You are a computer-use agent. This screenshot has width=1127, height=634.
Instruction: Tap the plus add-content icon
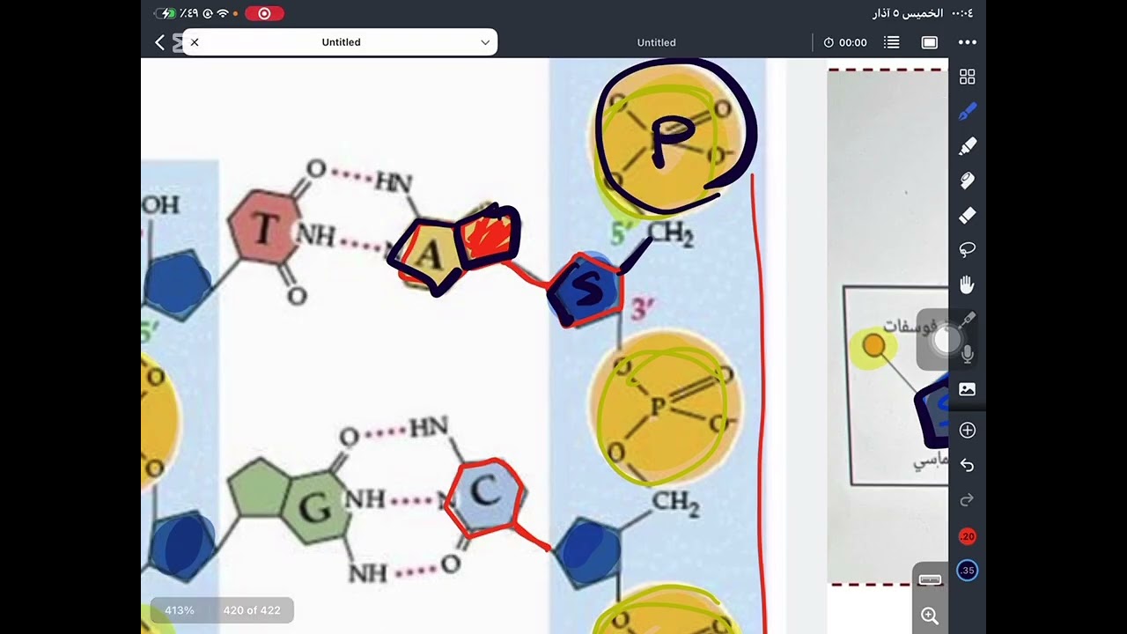967,430
